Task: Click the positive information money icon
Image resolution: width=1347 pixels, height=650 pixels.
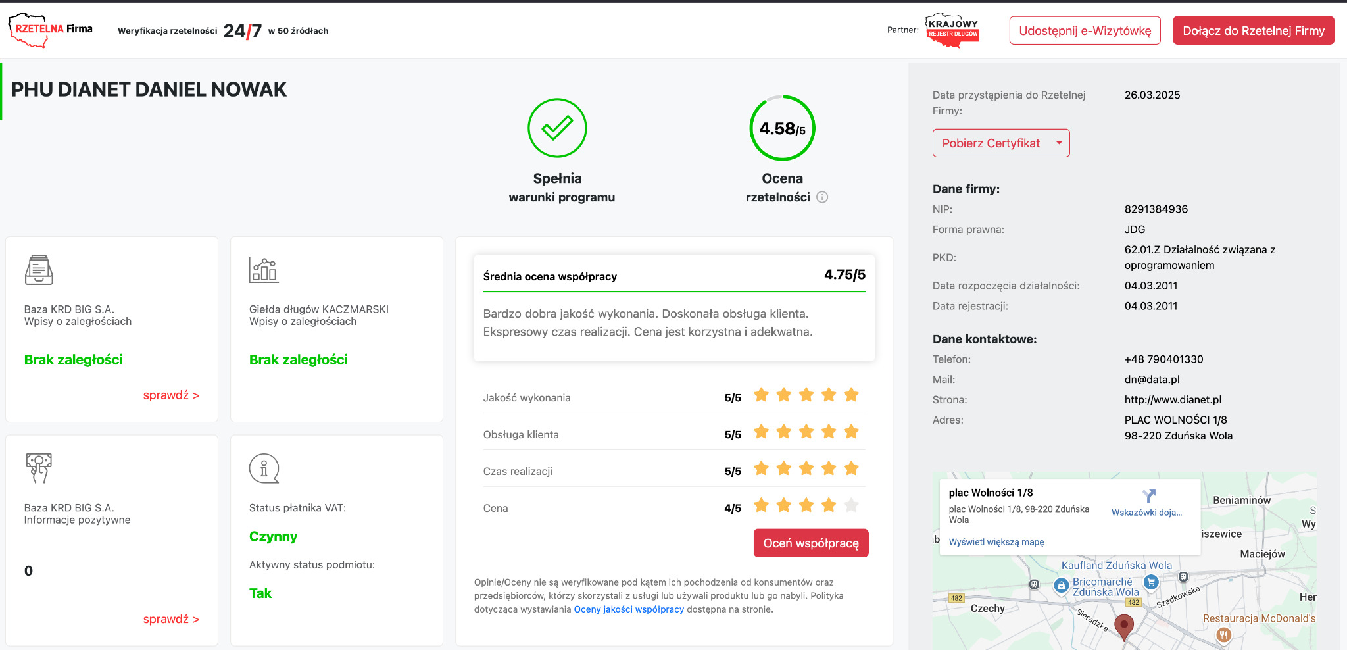Action: pos(39,468)
